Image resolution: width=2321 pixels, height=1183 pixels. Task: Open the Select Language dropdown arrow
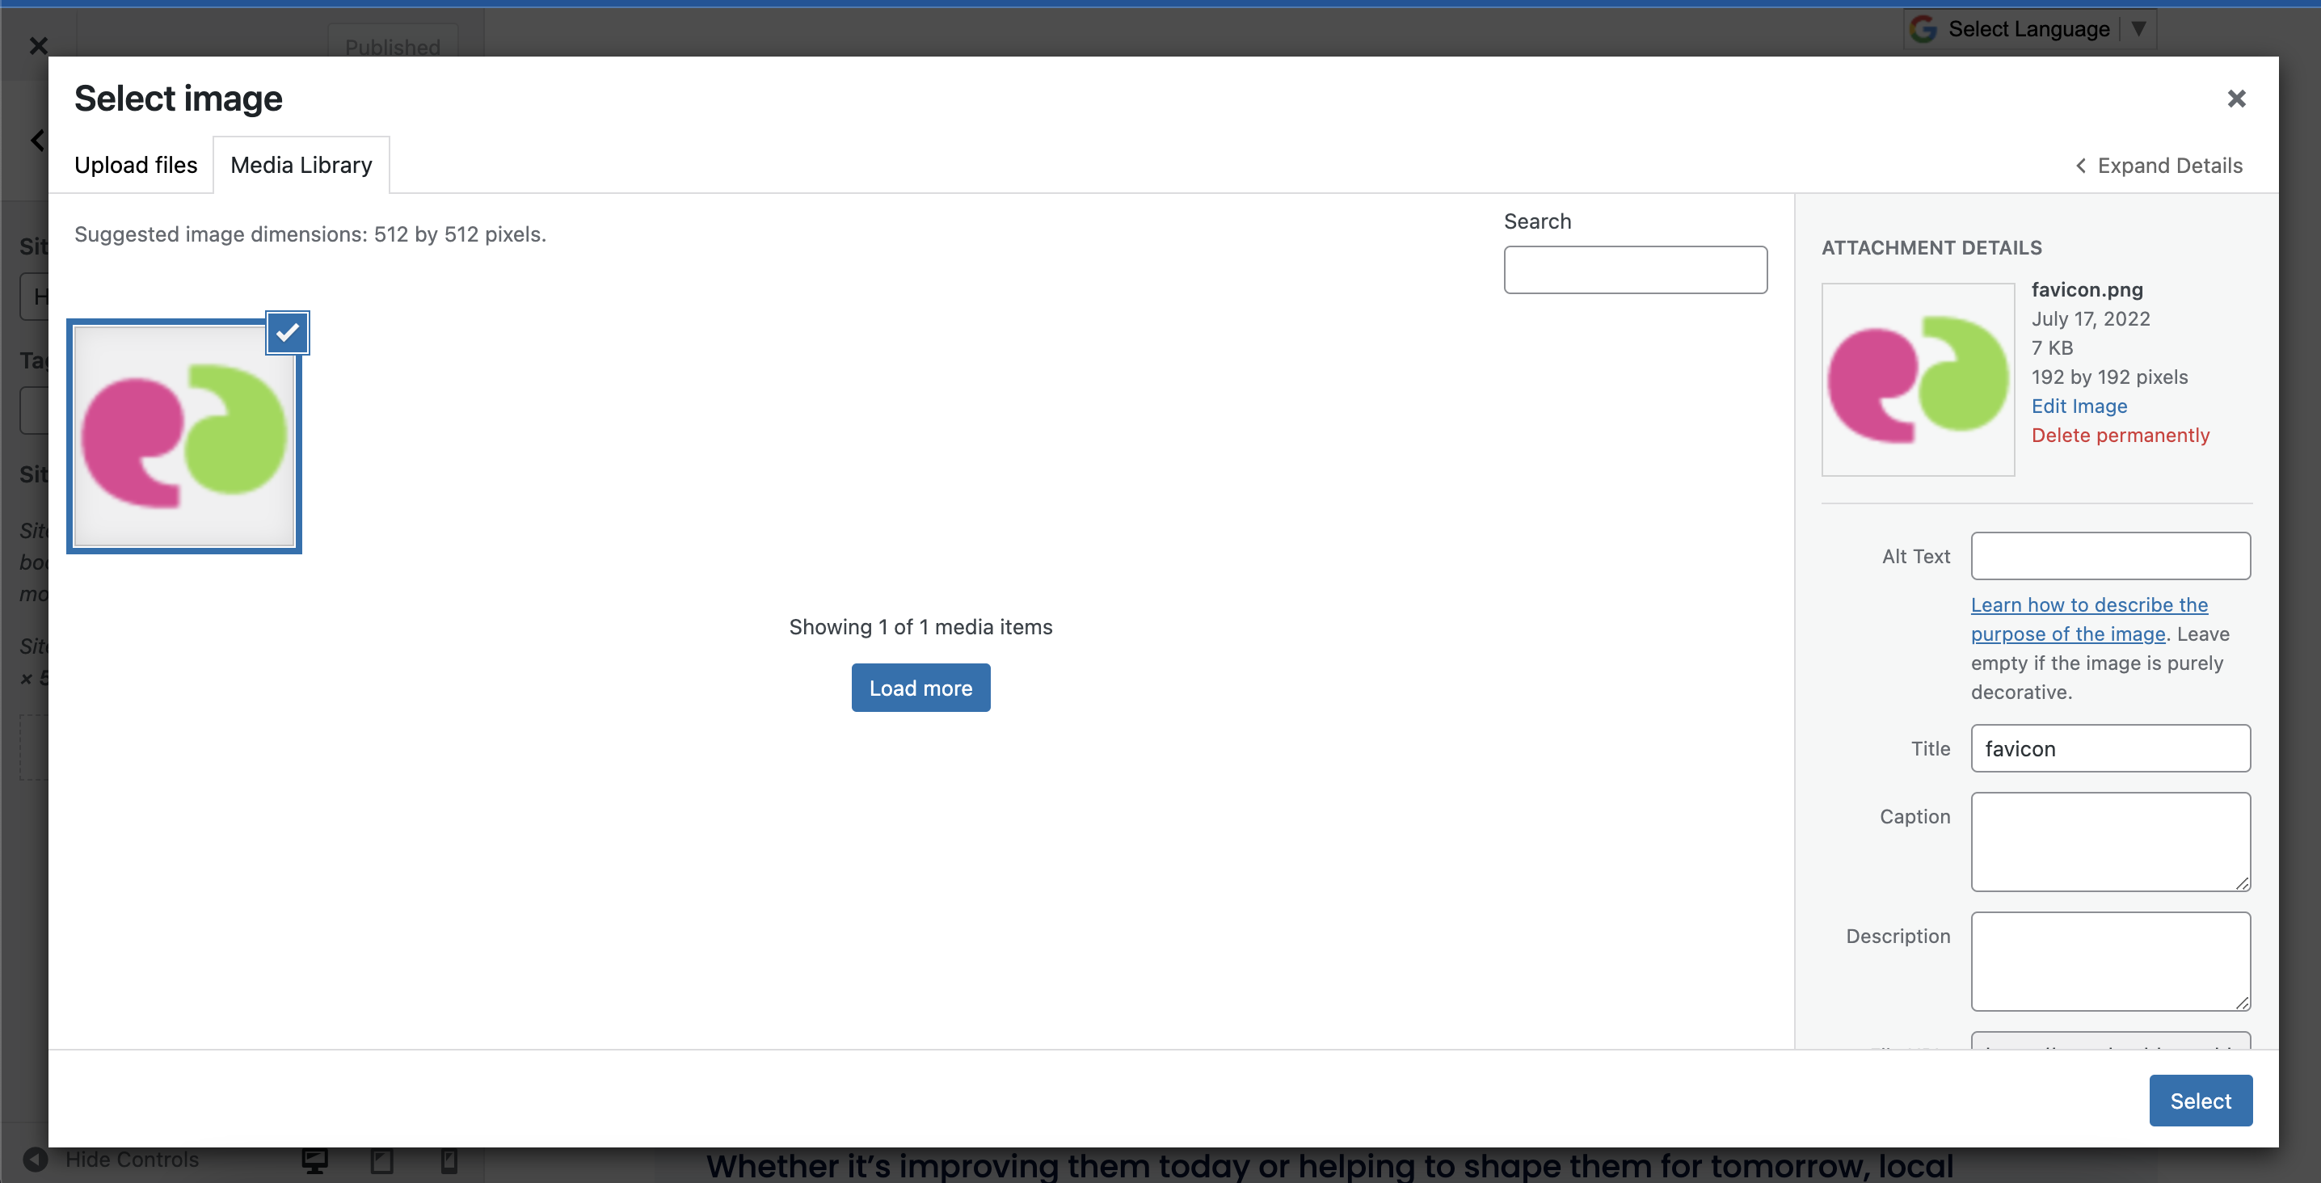(x=2138, y=29)
